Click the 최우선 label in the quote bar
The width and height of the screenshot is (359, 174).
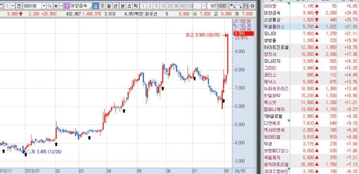pos(151,14)
